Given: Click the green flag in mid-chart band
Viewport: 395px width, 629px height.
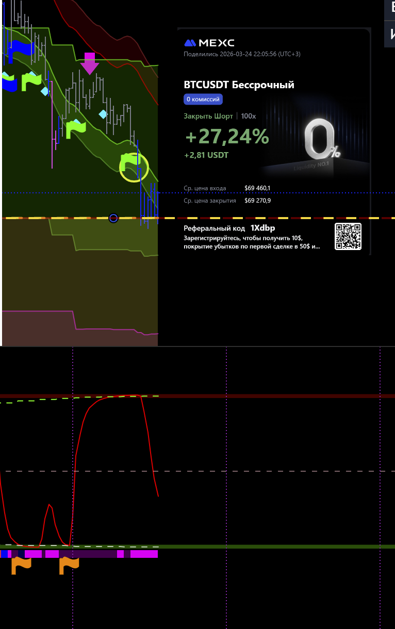Looking at the screenshot, I should point(75,128).
